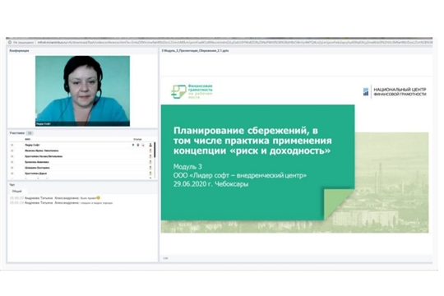Click the presenter webcam video thumbnail
Image resolution: width=444 pixels, height=296 pixels.
[x=82, y=91]
